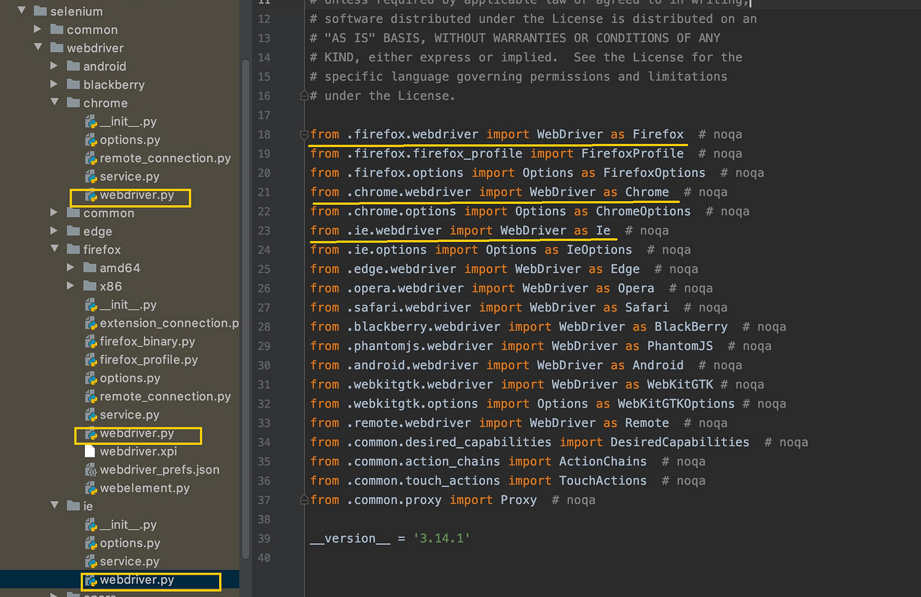Toggle the code fold marker at line 18
The image size is (921, 597).
tap(304, 135)
